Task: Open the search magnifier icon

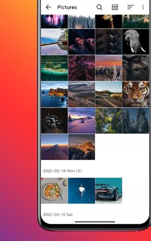Action: [x=99, y=7]
